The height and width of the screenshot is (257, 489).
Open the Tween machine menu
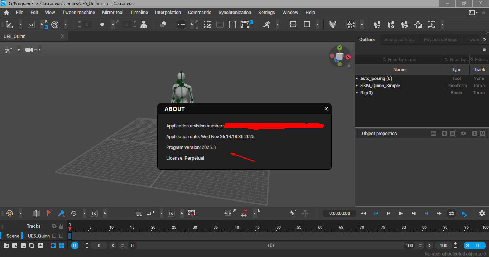point(78,12)
